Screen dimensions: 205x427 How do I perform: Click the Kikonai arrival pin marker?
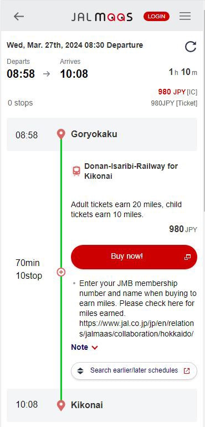pyautogui.click(x=61, y=405)
